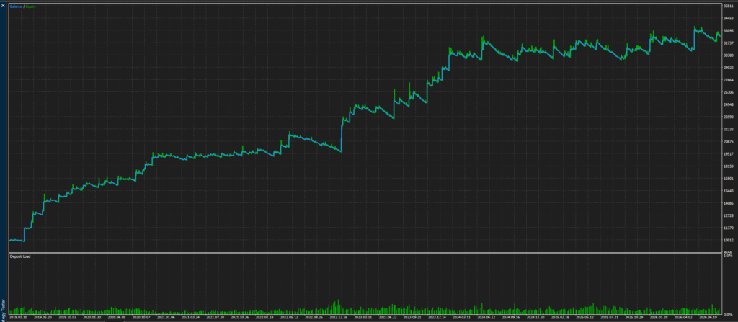The height and width of the screenshot is (322, 738).
Task: Click the 30380 value on the balance axis
Action: tap(729, 55)
